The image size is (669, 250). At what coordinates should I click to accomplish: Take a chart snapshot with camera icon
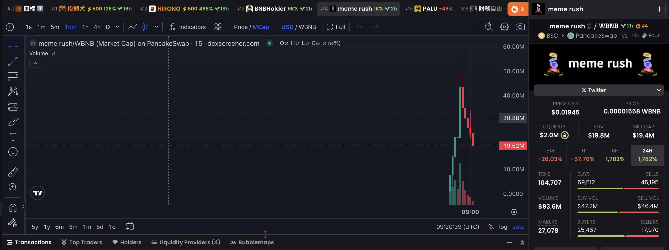point(520,27)
